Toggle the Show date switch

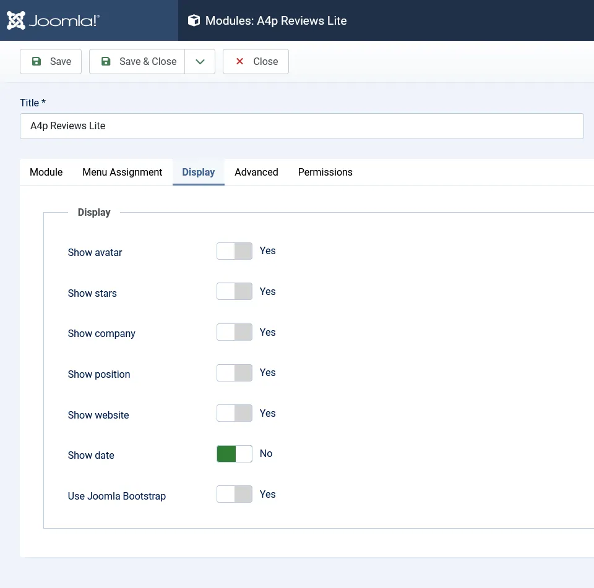(x=235, y=454)
